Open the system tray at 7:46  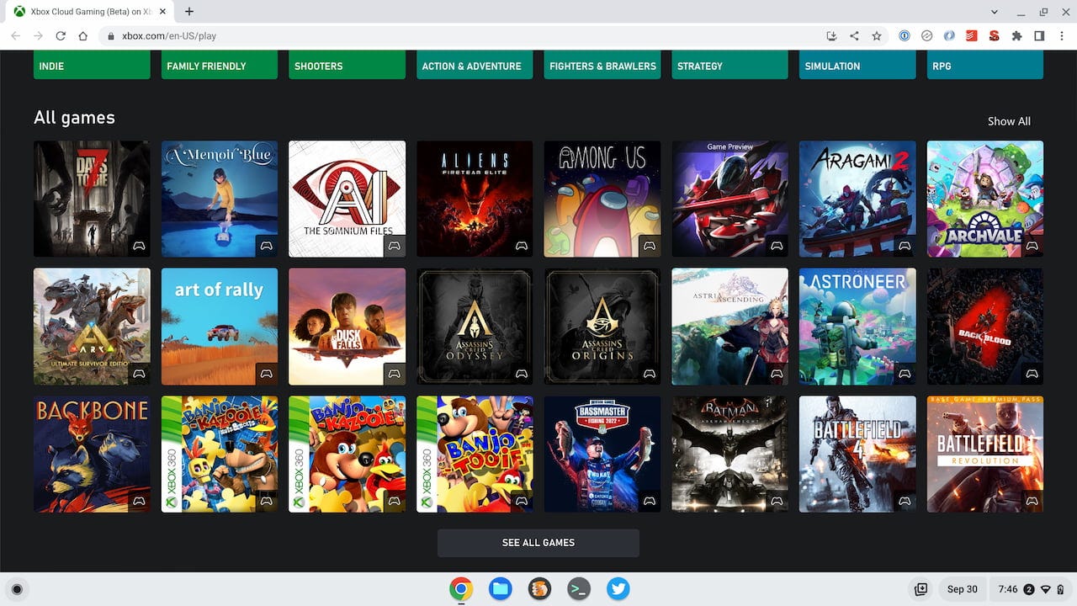coord(1031,589)
